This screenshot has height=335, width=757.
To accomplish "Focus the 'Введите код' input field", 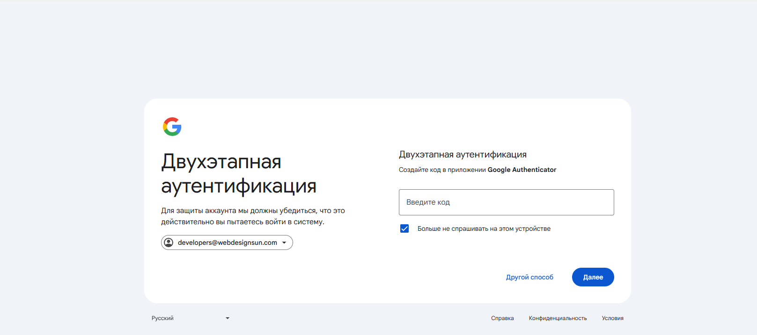I will point(506,202).
